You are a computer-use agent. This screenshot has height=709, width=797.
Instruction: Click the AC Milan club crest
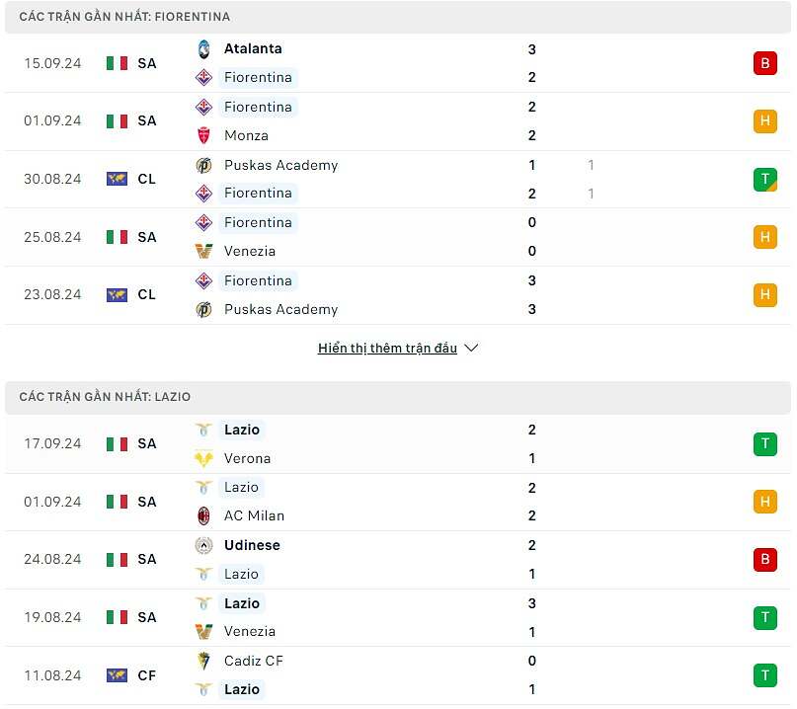click(x=204, y=515)
